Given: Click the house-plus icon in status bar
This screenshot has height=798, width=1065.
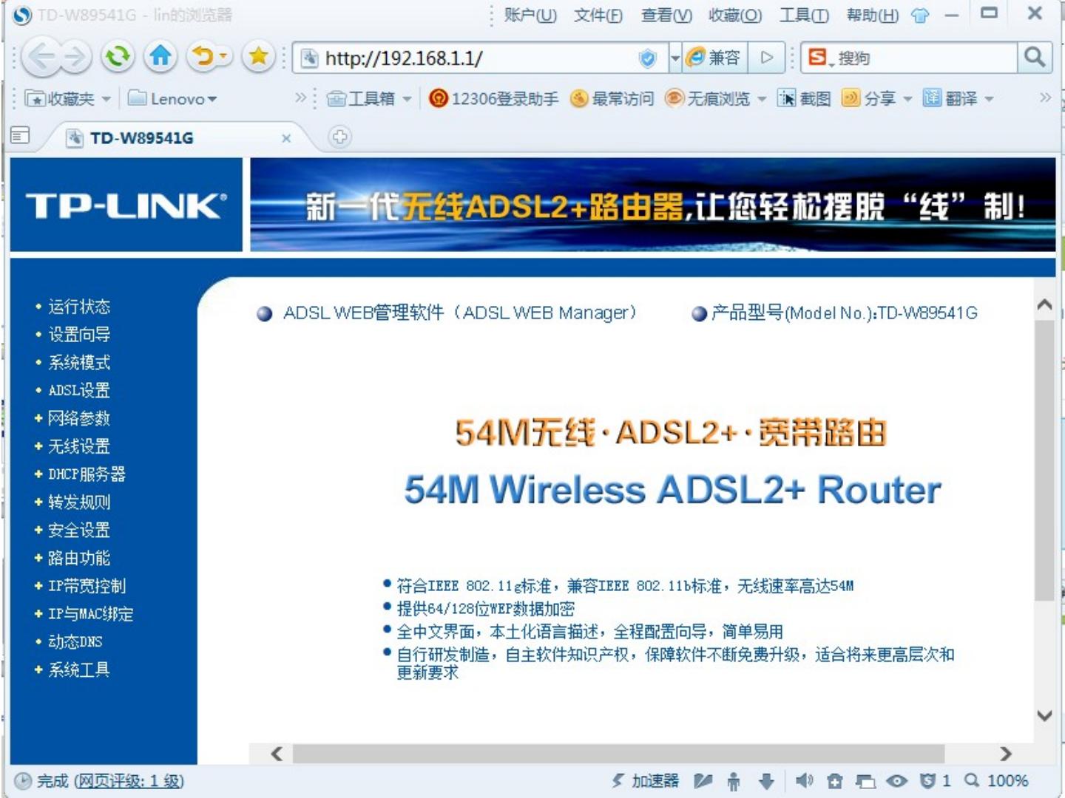Looking at the screenshot, I should [835, 781].
